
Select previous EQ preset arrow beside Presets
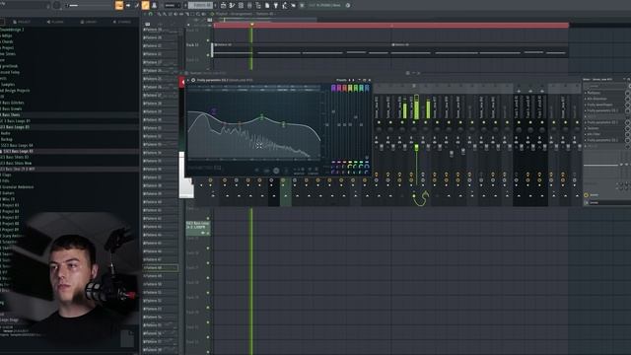(349, 80)
